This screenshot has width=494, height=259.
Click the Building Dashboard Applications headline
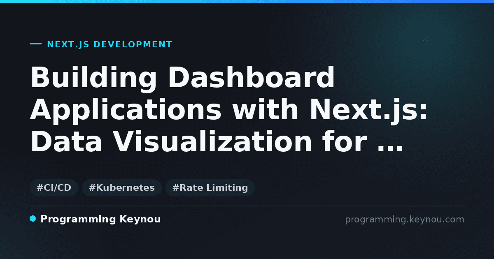[x=229, y=110]
